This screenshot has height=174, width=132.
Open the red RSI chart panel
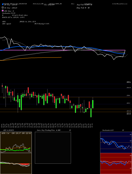tap(116, 163)
